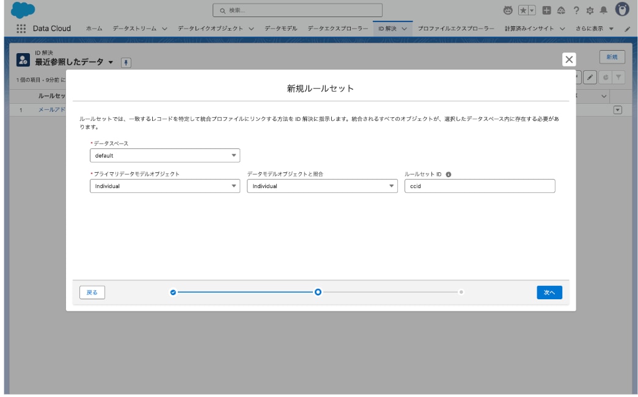Close the 新規ルールセット dialog
This screenshot has width=638, height=397.
(x=568, y=59)
